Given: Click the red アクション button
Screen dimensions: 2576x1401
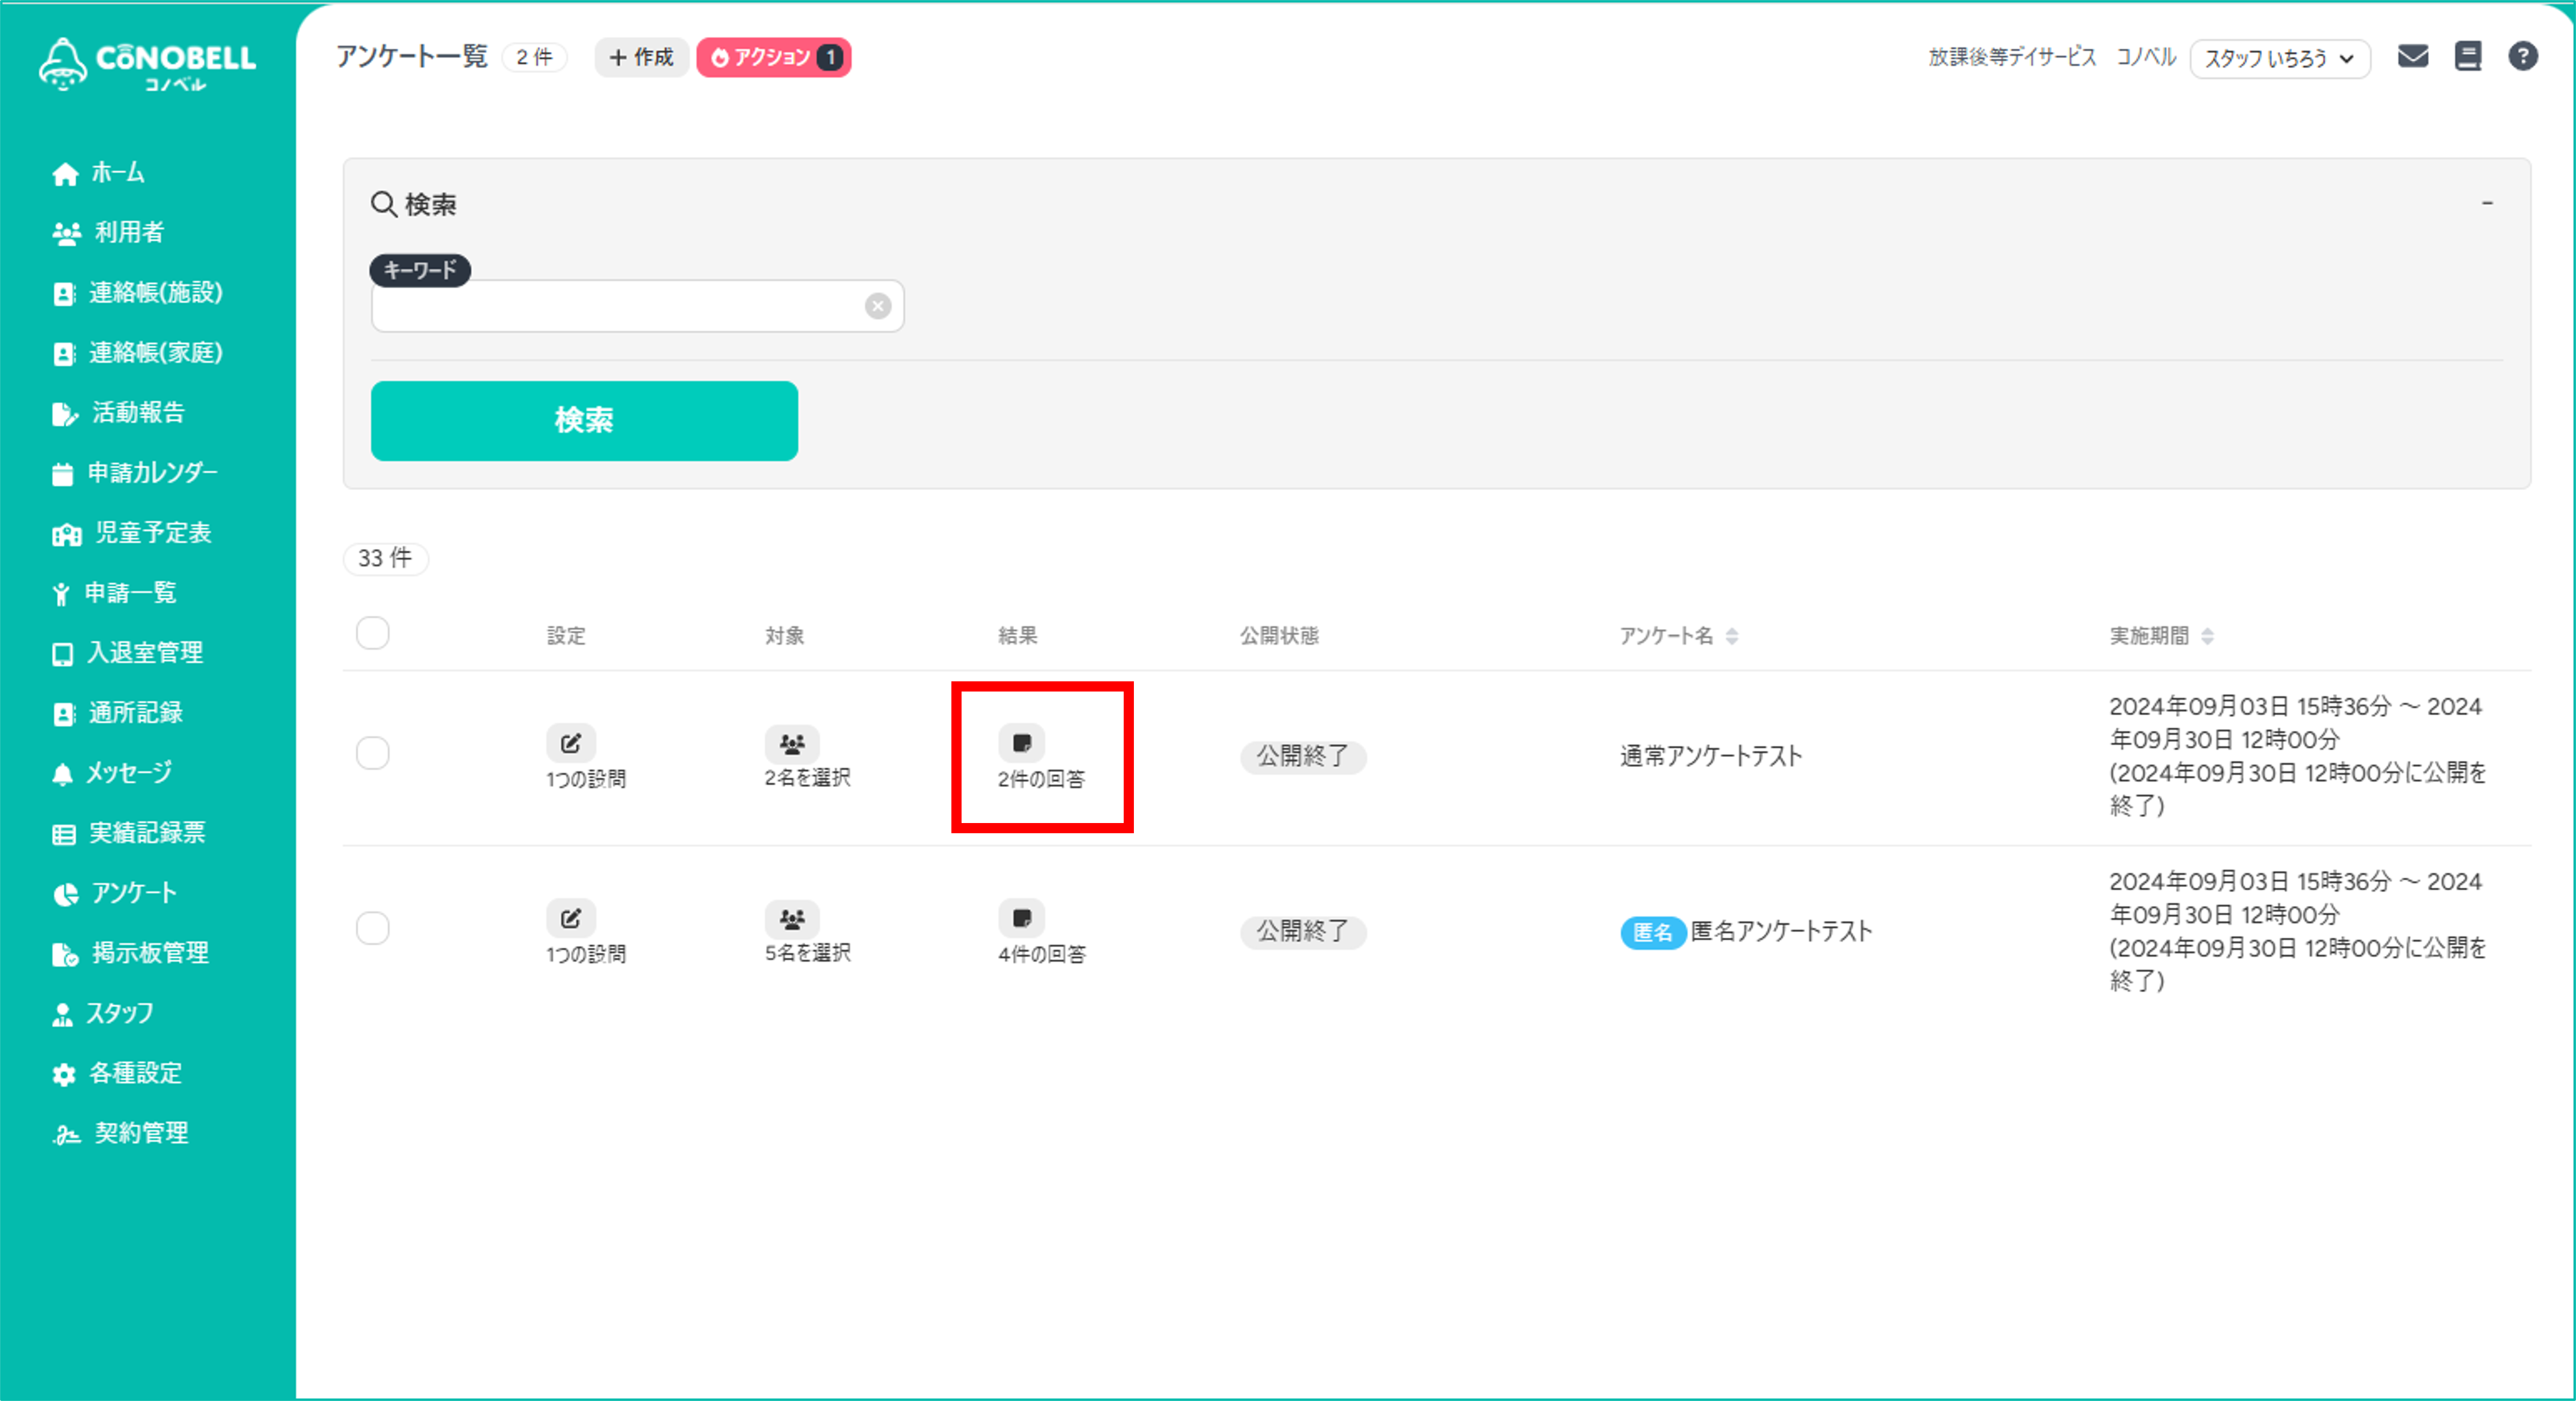Looking at the screenshot, I should point(773,58).
